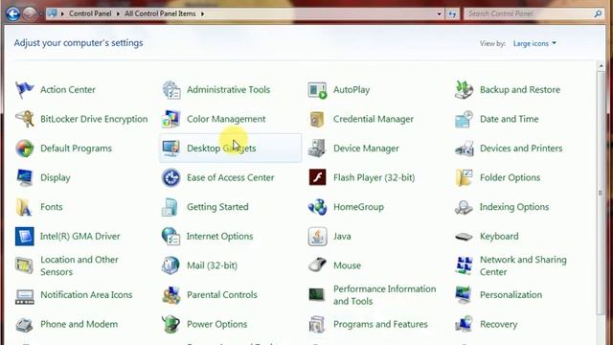Open the Indexing Options icon
This screenshot has height=345, width=613.
point(464,207)
